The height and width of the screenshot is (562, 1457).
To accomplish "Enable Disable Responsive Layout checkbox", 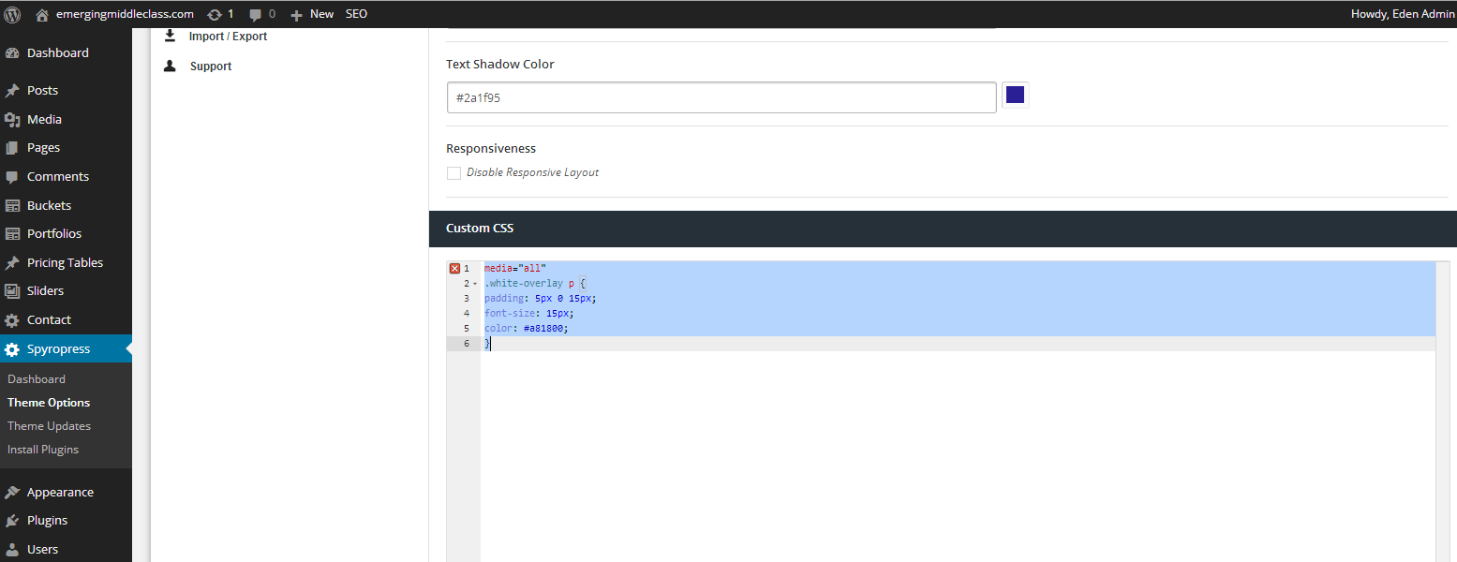I will (453, 172).
